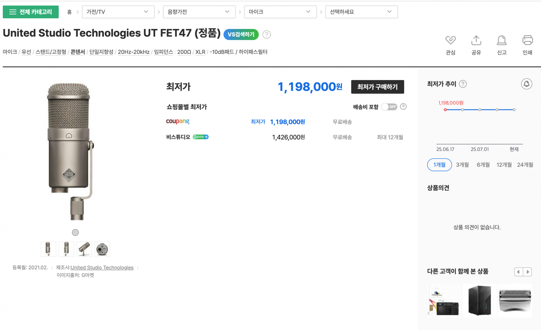The width and height of the screenshot is (541, 330).
Task: Click the Npay+ badge beside 비스튜디오
Action: [201, 137]
